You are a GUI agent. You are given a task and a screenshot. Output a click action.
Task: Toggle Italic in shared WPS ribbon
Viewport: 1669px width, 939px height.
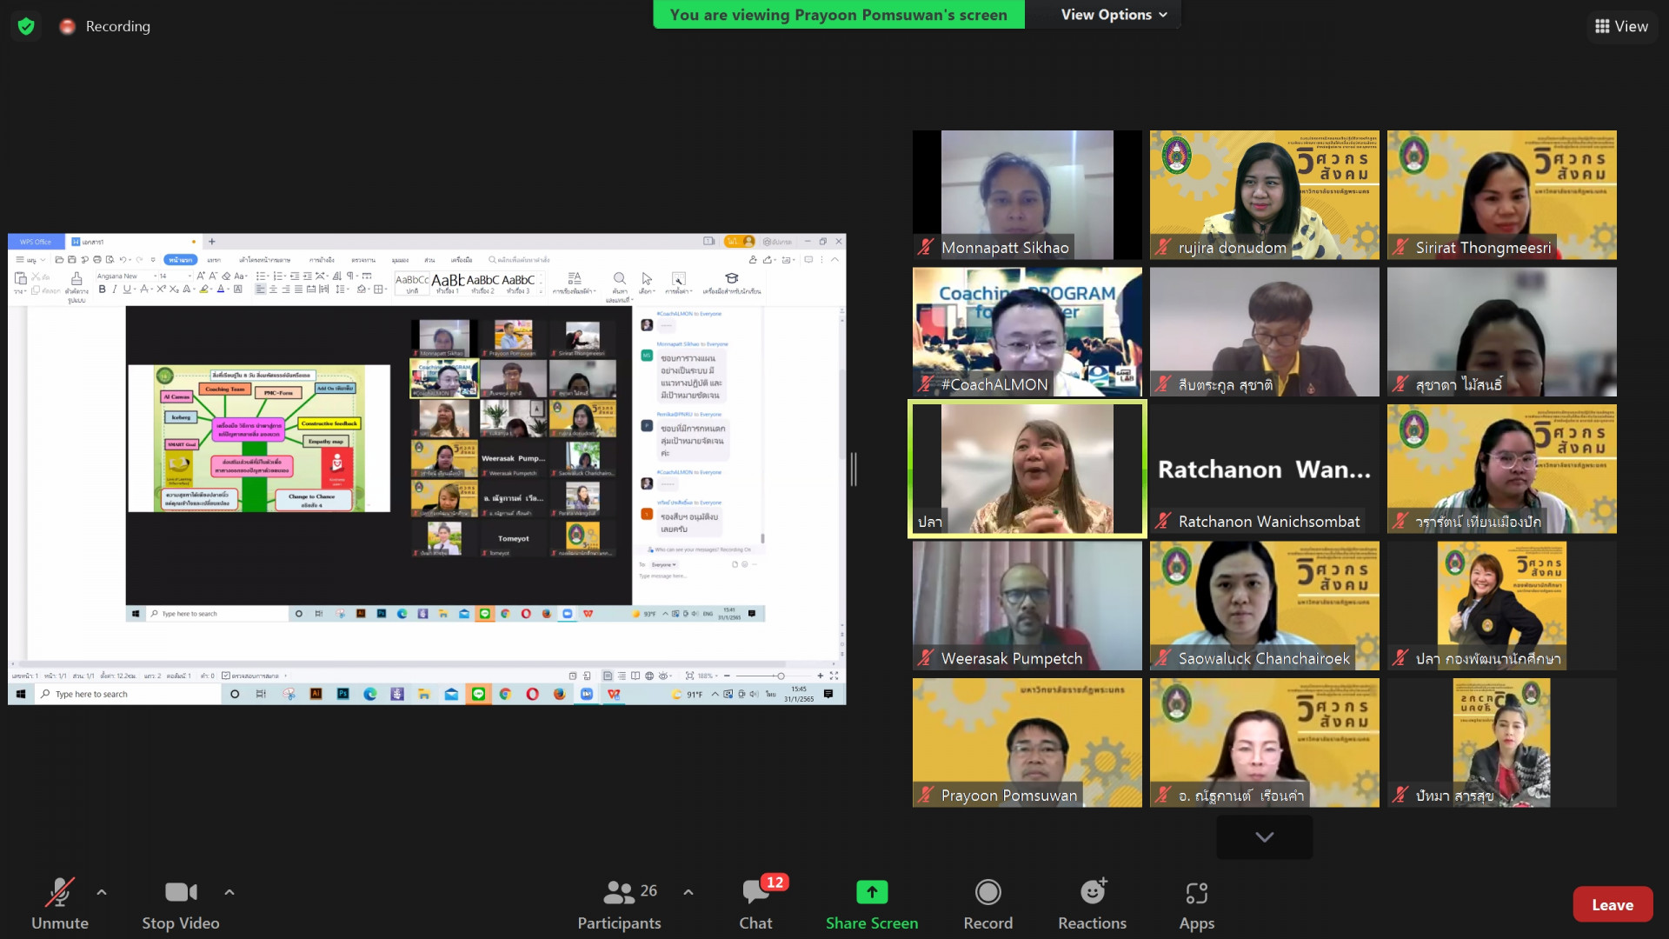[114, 290]
